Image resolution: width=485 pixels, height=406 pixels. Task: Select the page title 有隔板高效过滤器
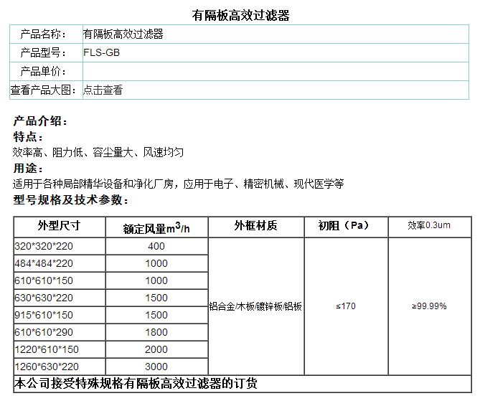(240, 15)
